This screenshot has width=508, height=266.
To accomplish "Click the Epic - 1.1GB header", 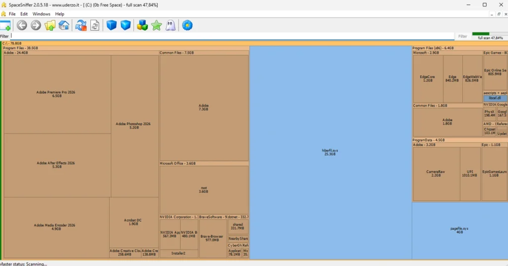I will 495,145.
